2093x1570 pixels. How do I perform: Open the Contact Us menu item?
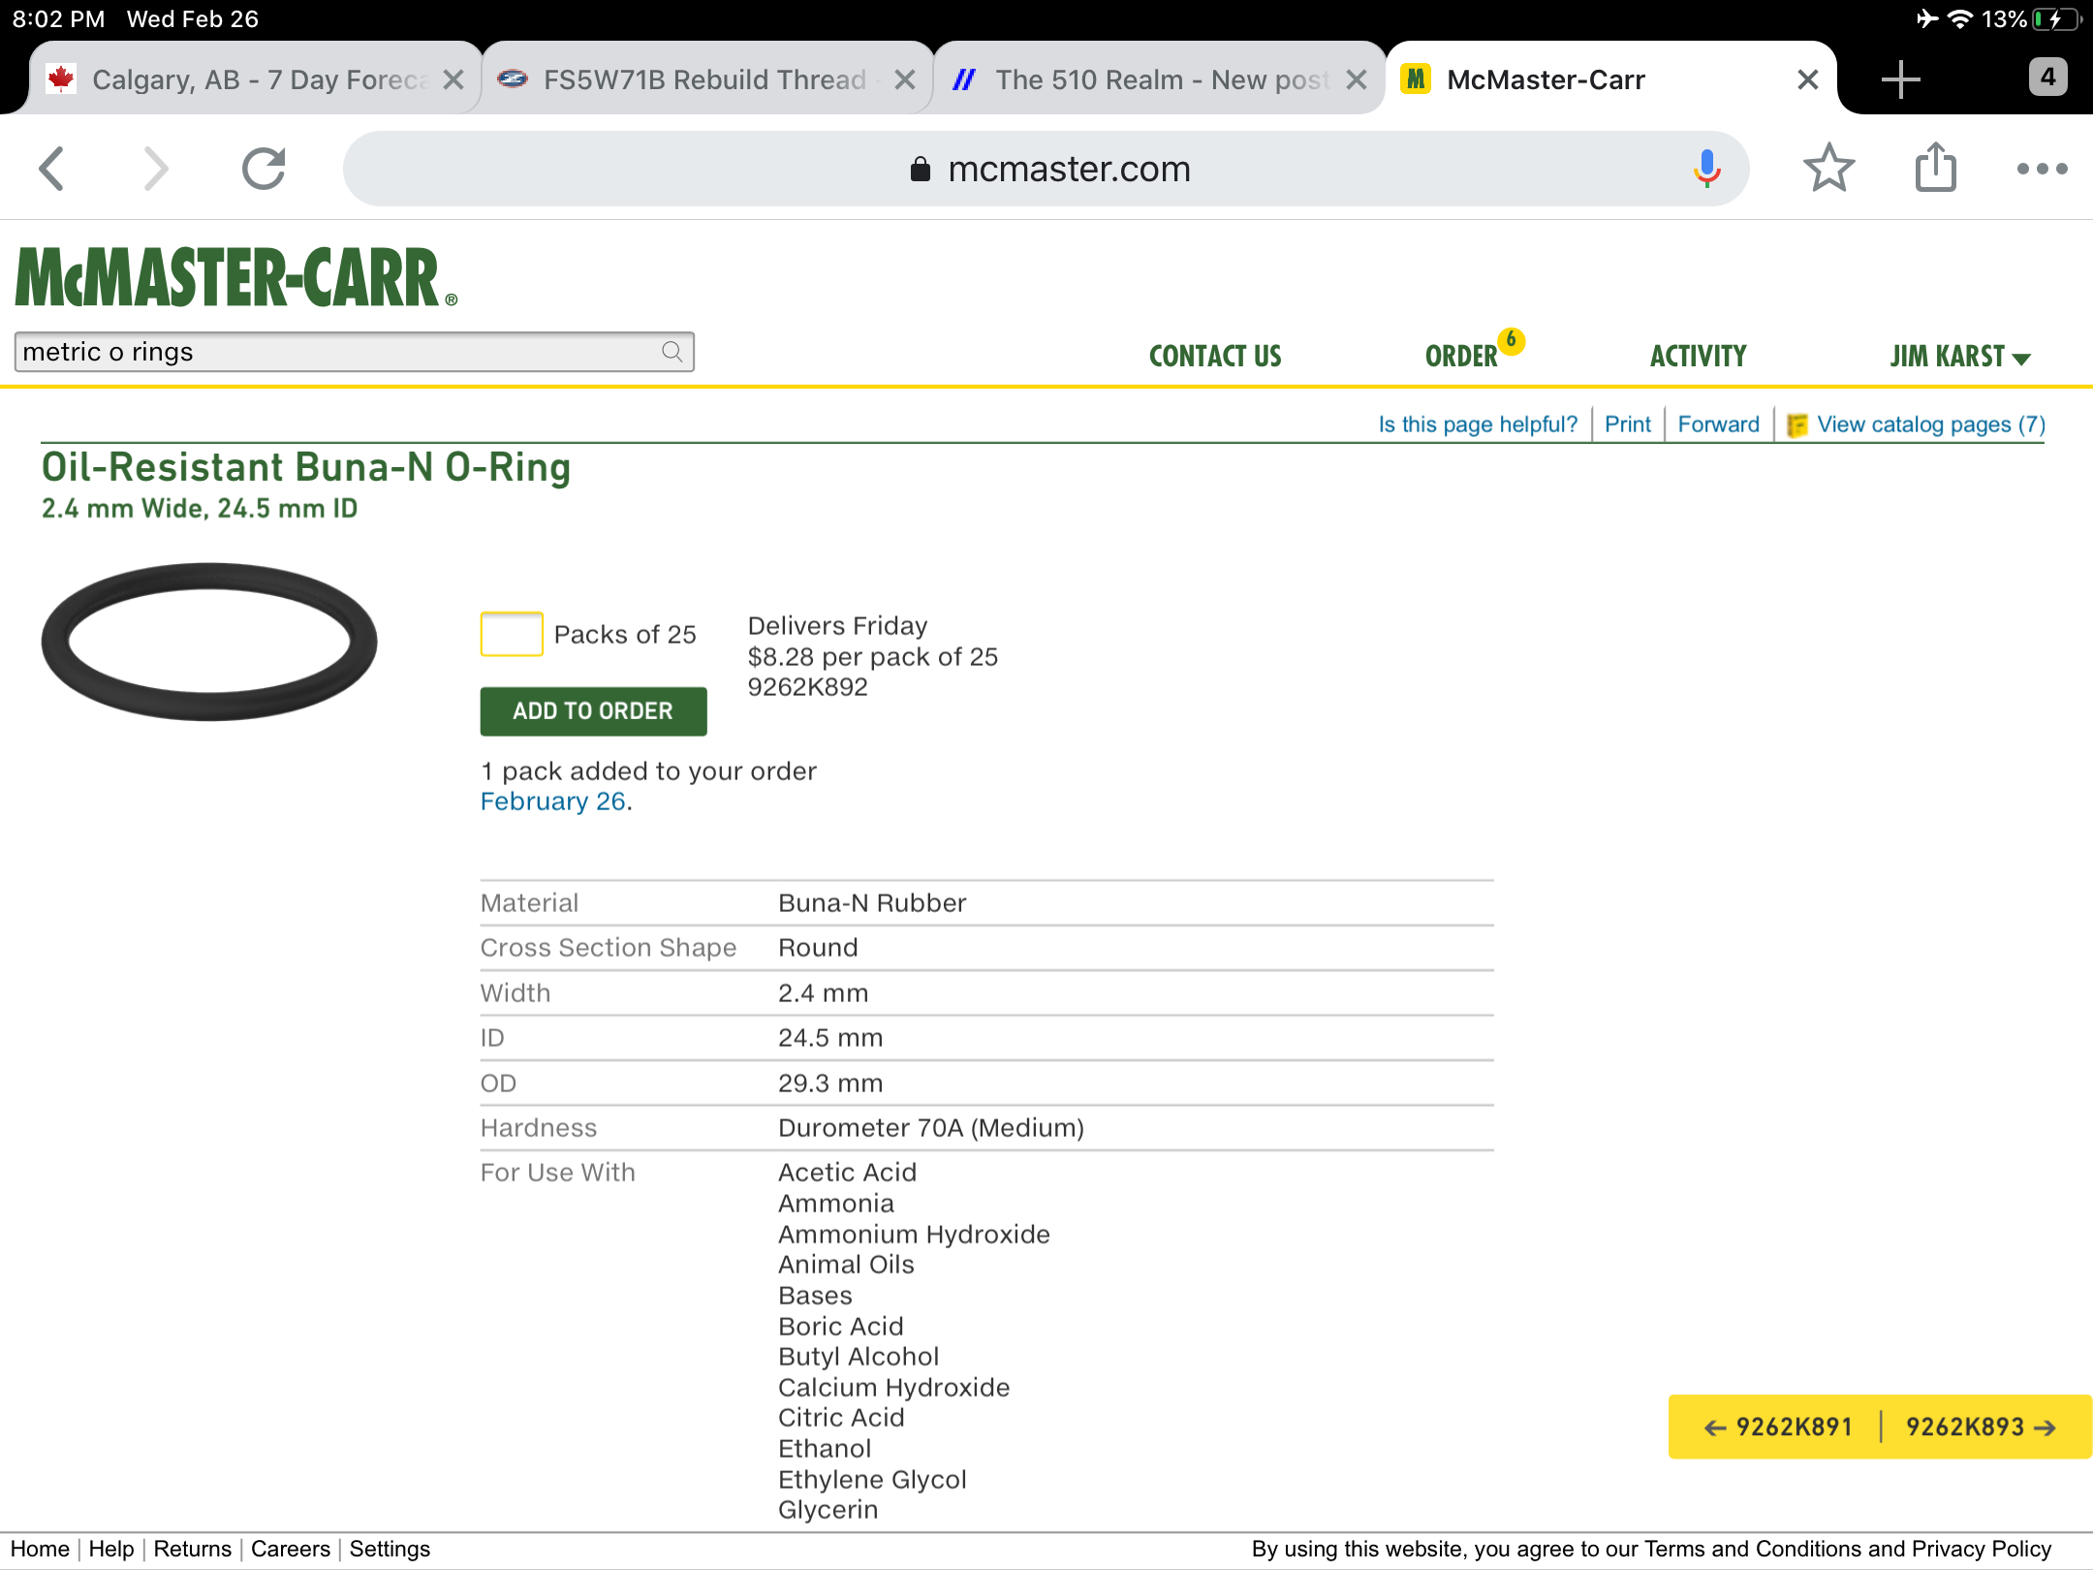tap(1215, 356)
